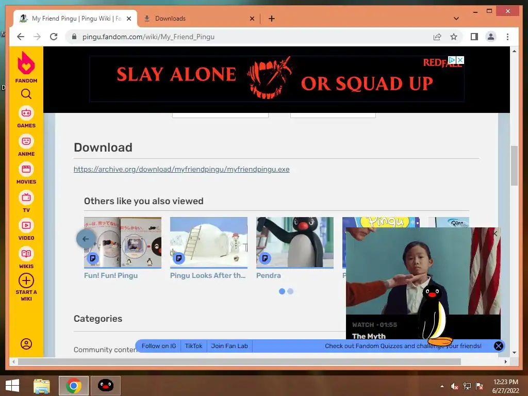This screenshot has width=528, height=396.
Task: Click the scroll down arrow
Action: click(514, 353)
